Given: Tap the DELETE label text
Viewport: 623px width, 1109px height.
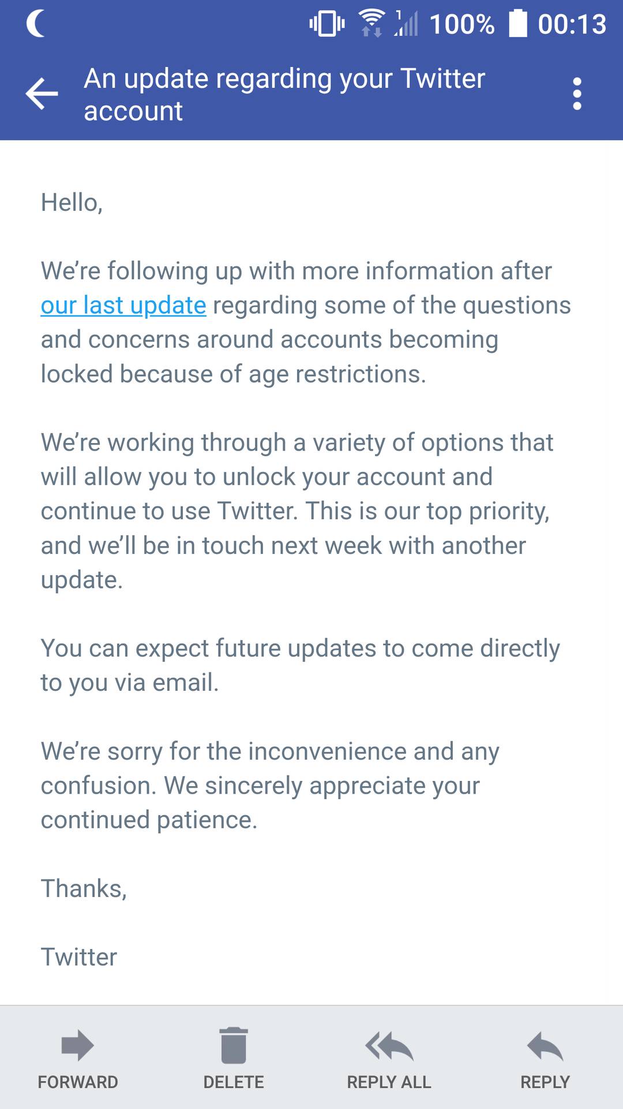Looking at the screenshot, I should click(x=233, y=1081).
